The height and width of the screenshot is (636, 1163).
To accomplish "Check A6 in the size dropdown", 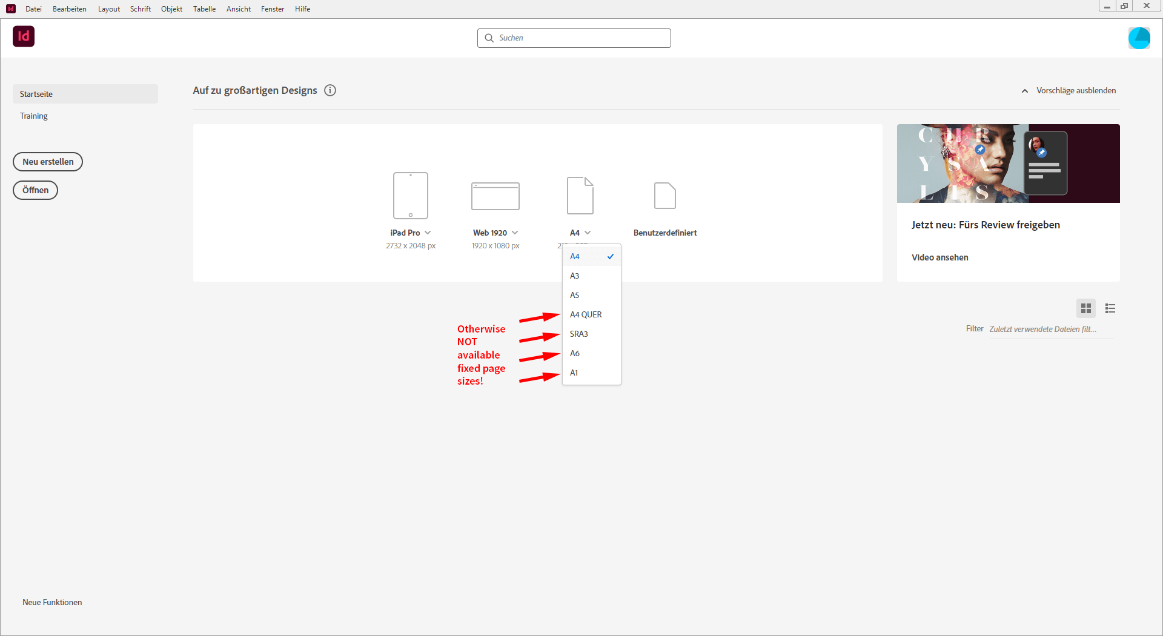I will pyautogui.click(x=574, y=353).
